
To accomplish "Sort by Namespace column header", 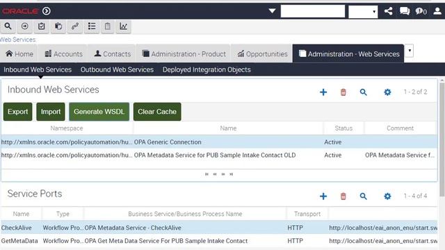I will coord(67,128).
